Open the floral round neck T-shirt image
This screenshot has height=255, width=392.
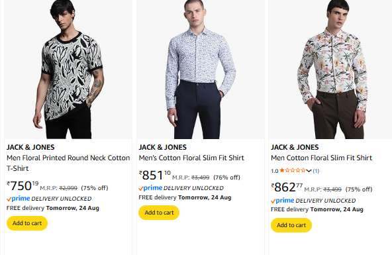68,70
